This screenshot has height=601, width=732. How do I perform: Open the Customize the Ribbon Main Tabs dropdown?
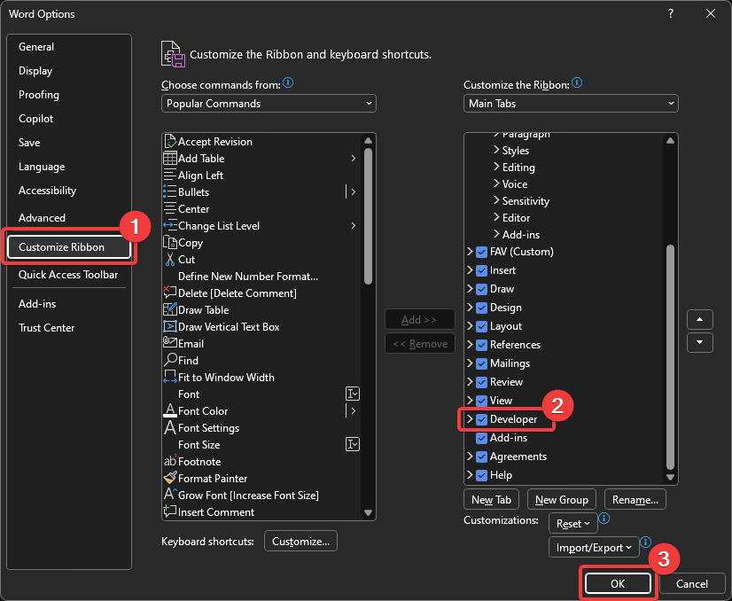point(571,103)
